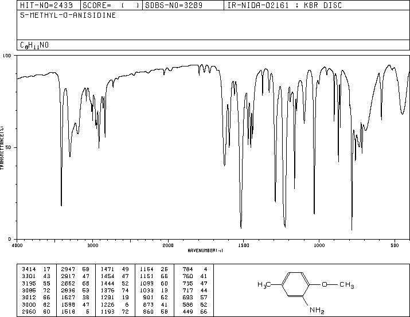Select the 449 peak entry in table
Image resolution: width=410 pixels, height=317 pixels.
(x=195, y=311)
